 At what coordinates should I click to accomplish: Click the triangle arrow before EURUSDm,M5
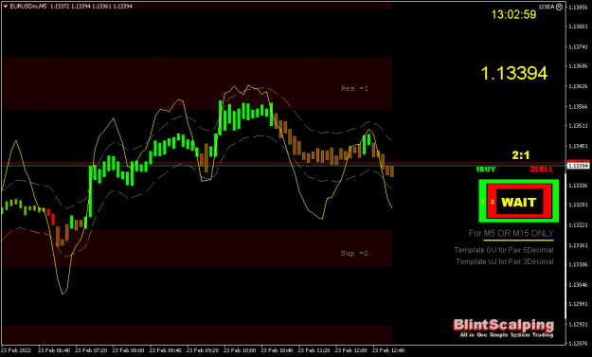click(6, 7)
